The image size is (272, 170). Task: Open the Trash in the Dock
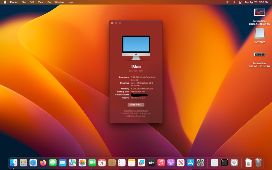point(258,163)
